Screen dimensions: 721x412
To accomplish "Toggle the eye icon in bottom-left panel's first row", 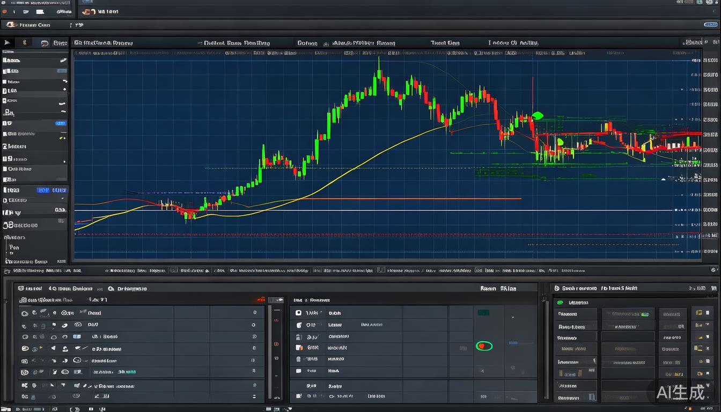I will 24,313.
